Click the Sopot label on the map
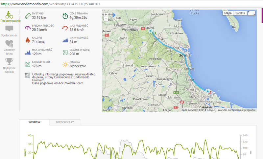The height and width of the screenshot is (159, 263). tap(190, 80)
